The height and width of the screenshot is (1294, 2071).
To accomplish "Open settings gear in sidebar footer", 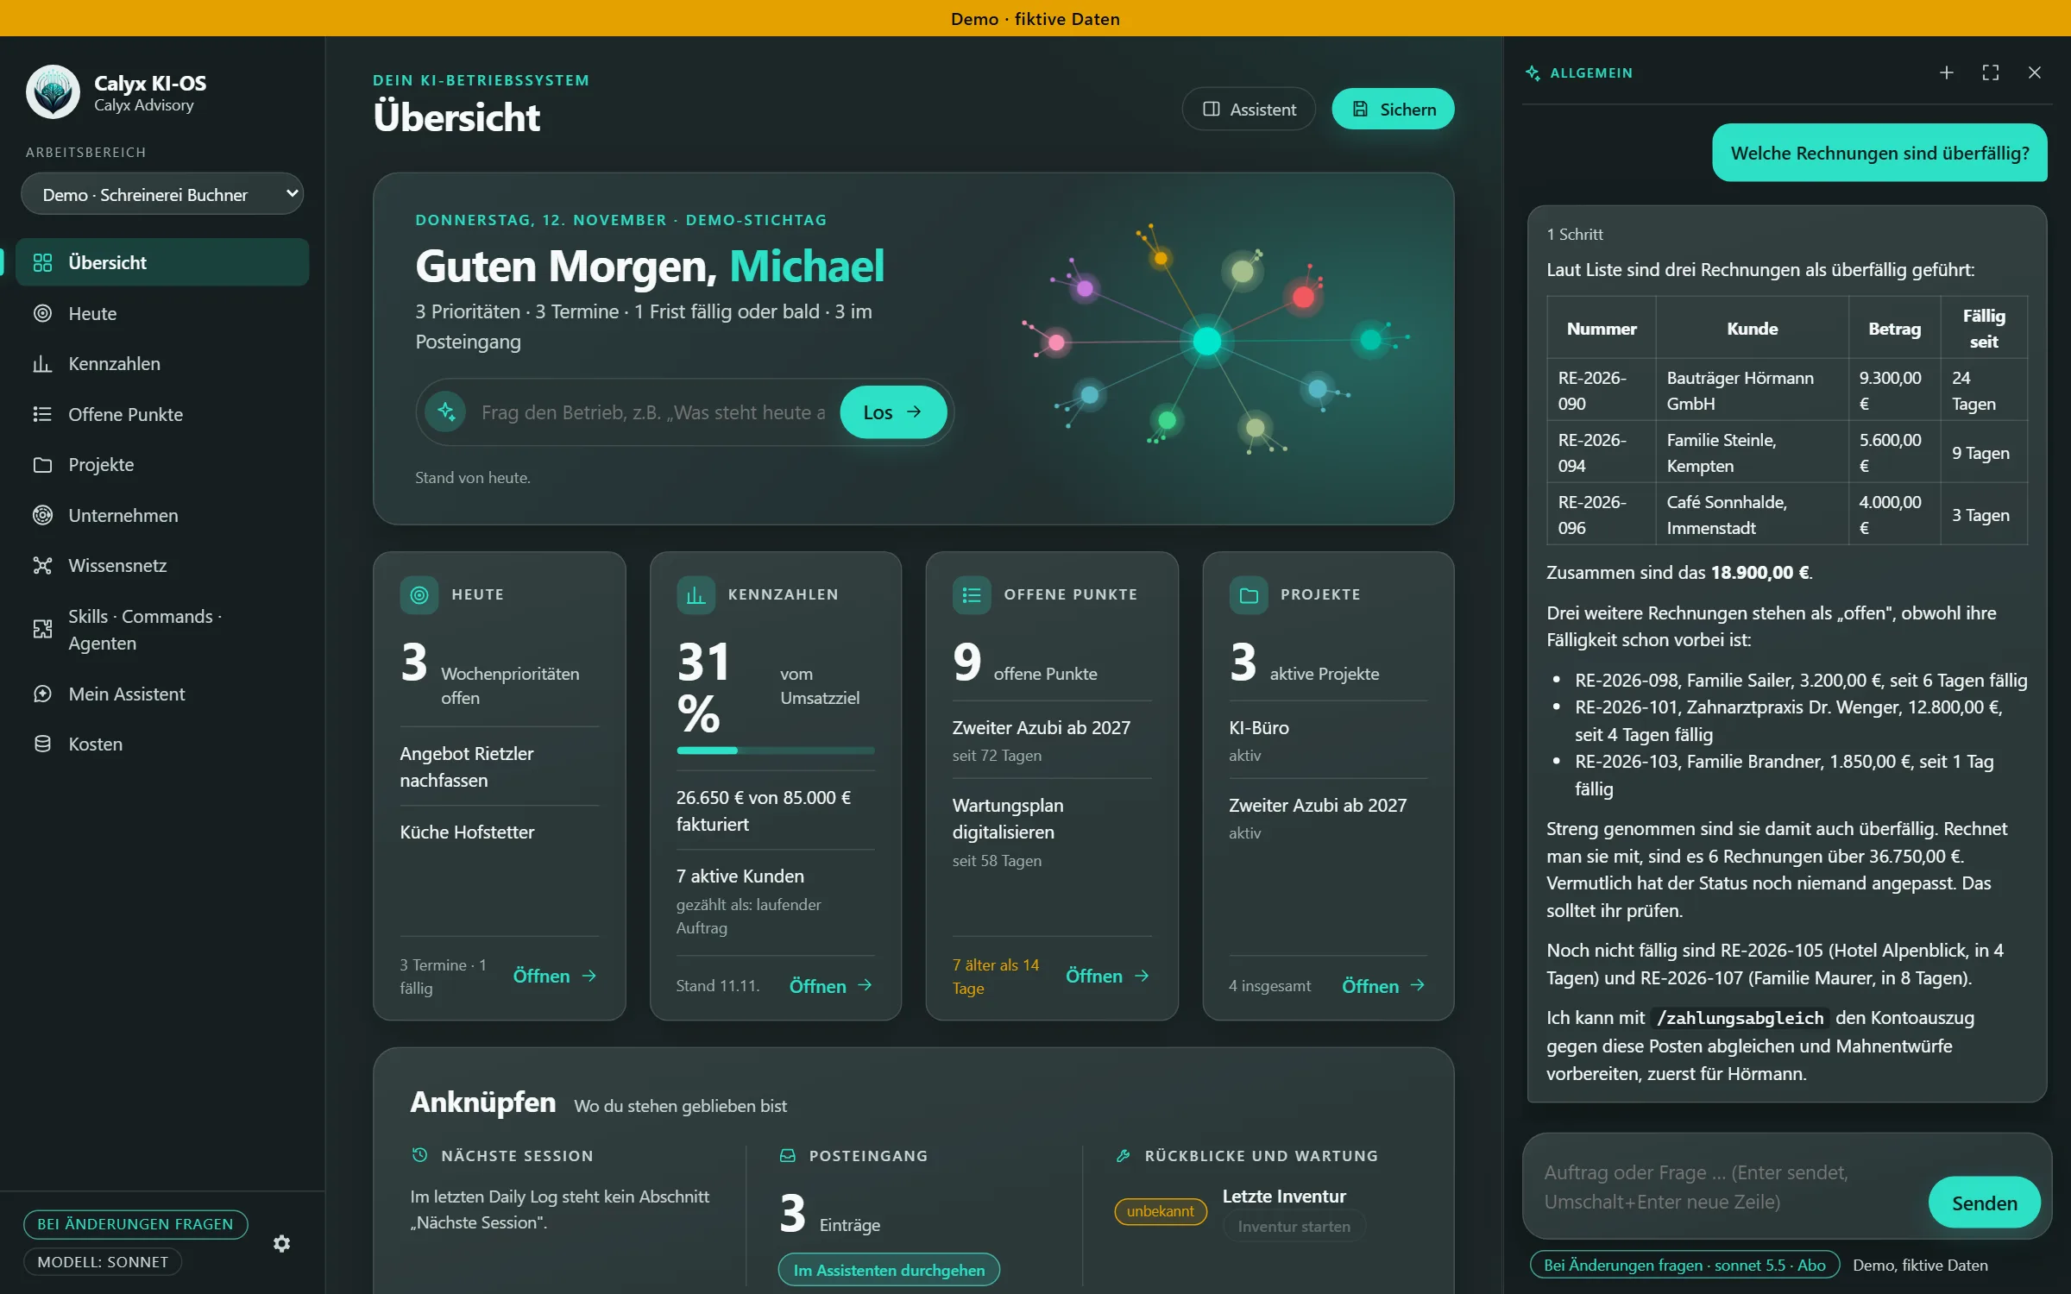I will coord(281,1243).
